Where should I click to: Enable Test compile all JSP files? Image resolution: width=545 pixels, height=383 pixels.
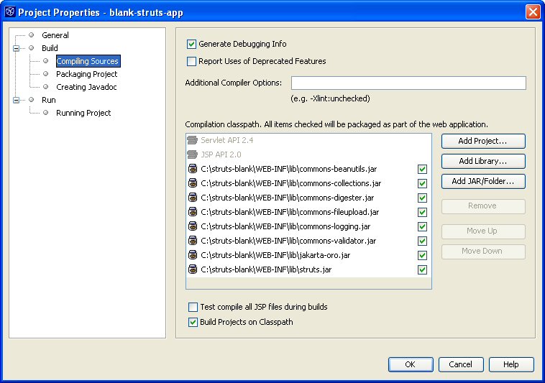point(193,307)
